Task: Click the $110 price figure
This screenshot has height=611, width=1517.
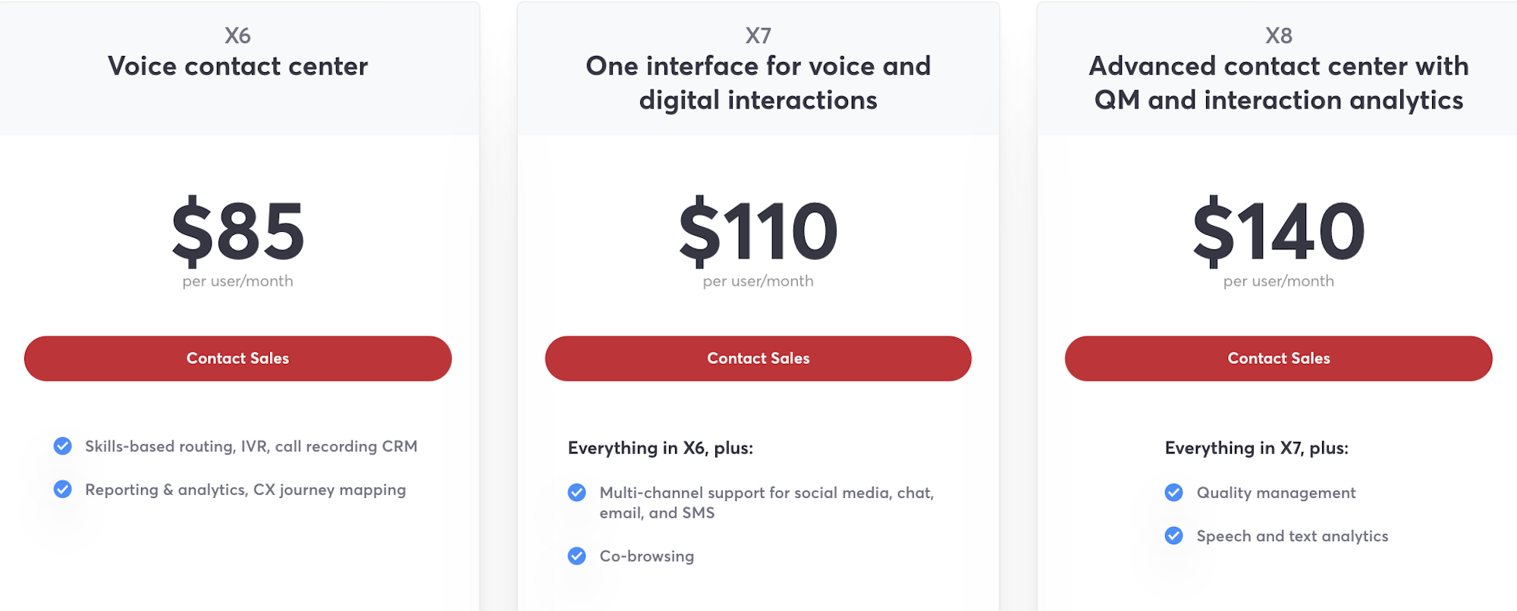Action: [x=758, y=230]
